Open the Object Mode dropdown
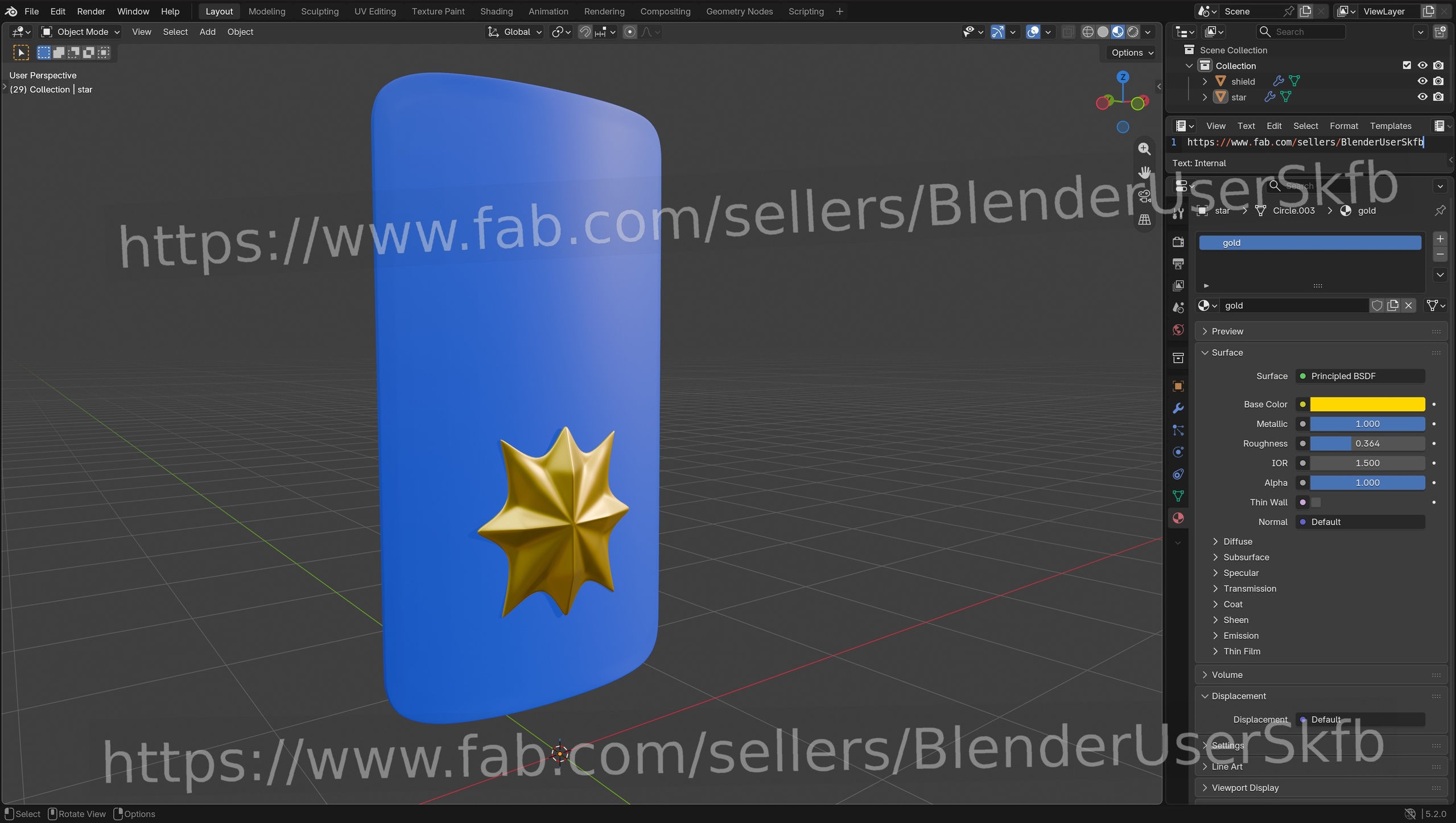The image size is (1456, 823). [80, 32]
